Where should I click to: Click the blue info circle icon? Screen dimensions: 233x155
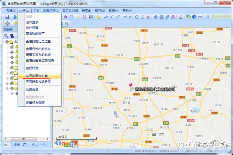tap(194, 17)
